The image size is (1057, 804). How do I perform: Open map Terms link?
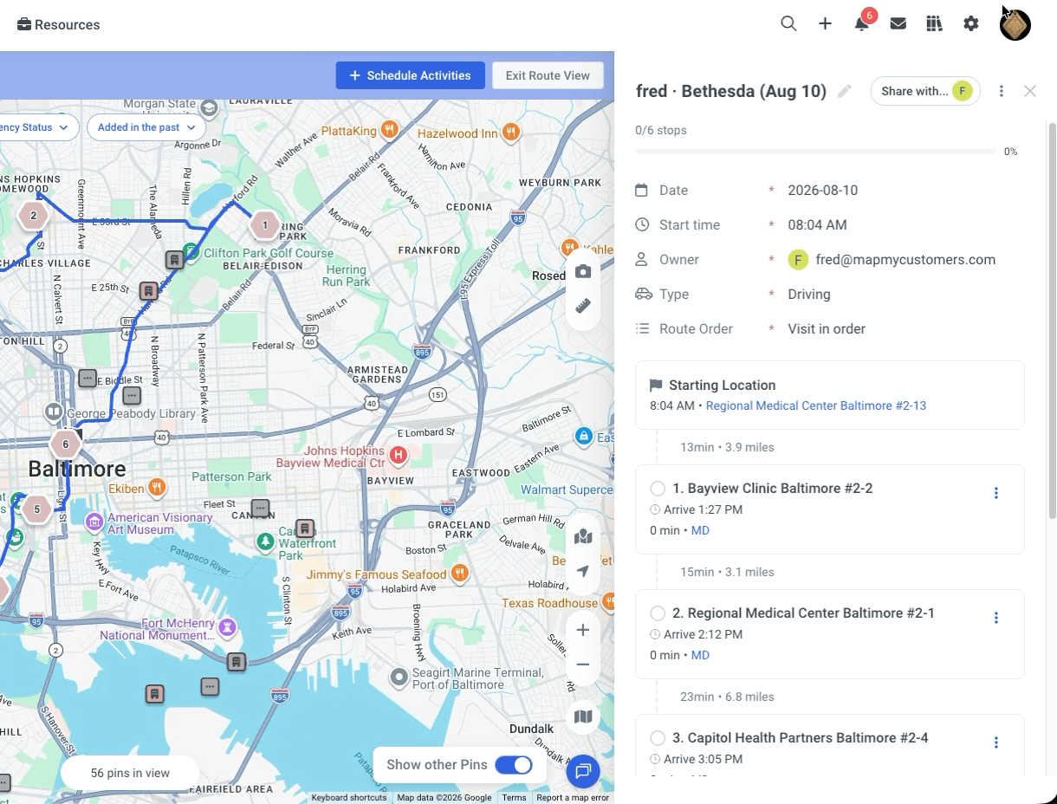tap(514, 798)
